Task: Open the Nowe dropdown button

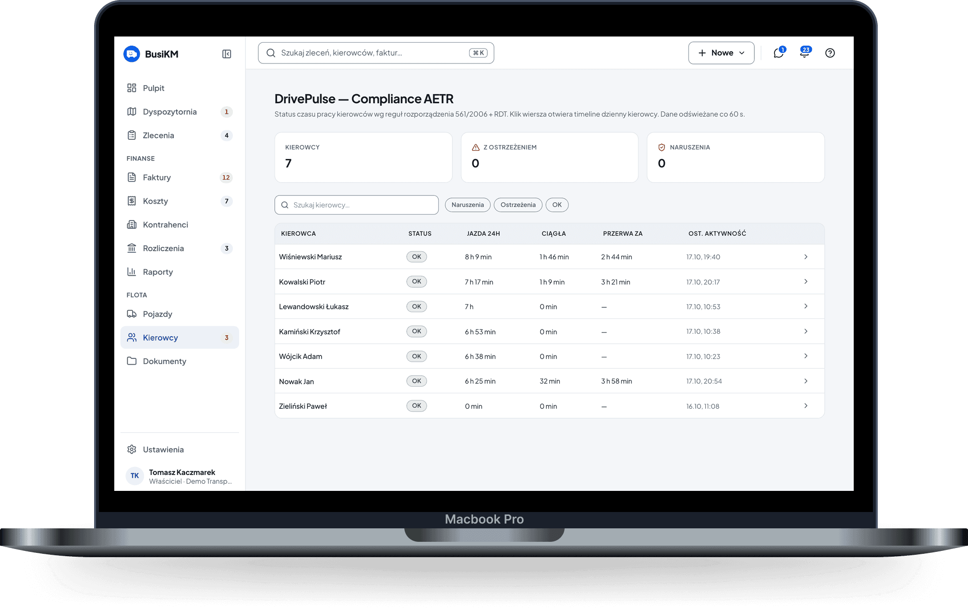Action: point(721,53)
